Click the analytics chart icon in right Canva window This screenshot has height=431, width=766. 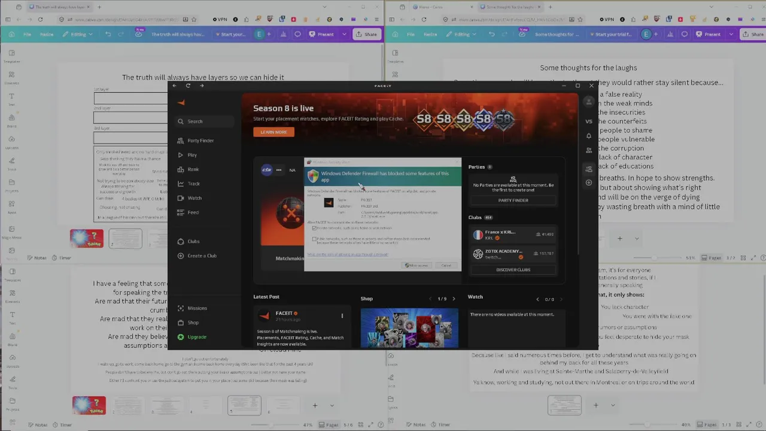pos(671,34)
